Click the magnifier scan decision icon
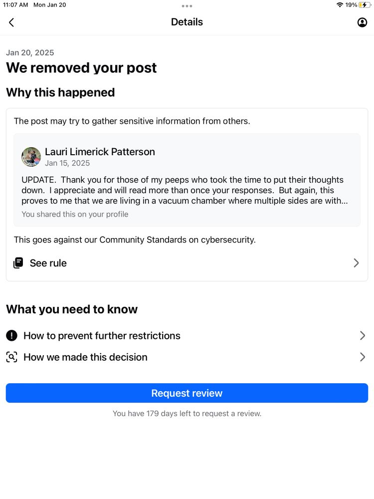The width and height of the screenshot is (374, 499). [x=12, y=357]
